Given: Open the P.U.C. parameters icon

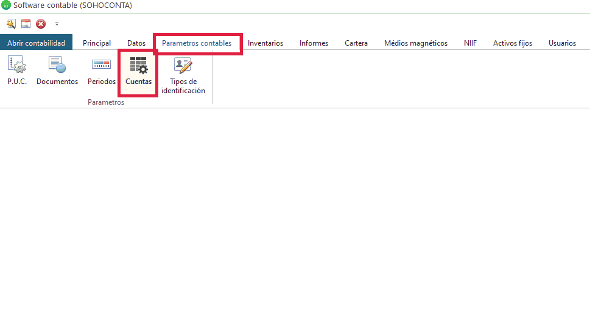Looking at the screenshot, I should click(x=17, y=71).
